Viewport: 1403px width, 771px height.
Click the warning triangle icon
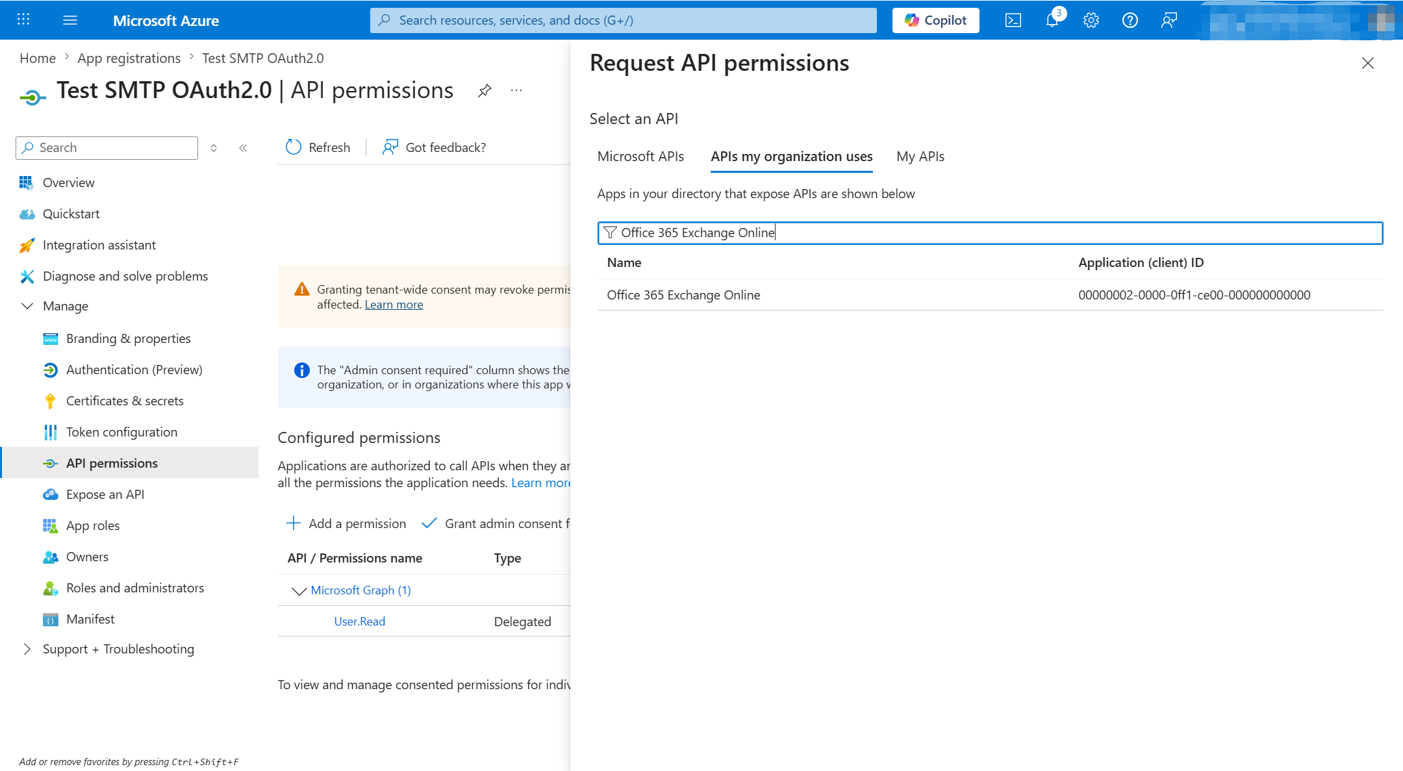[301, 289]
